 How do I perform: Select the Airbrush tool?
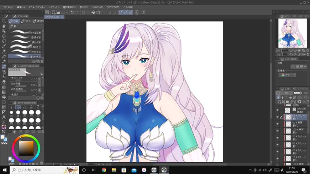4,72
